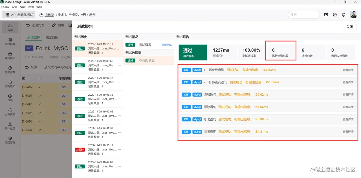Toggle the check mark in row D-6495
Viewport: 361px width, 178px height.
(x=40, y=113)
